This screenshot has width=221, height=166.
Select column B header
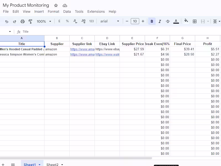pos(57,38)
